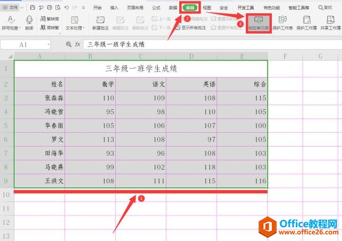The image size is (342, 241).
Task: Select row 10 header
Action: pos(6,195)
